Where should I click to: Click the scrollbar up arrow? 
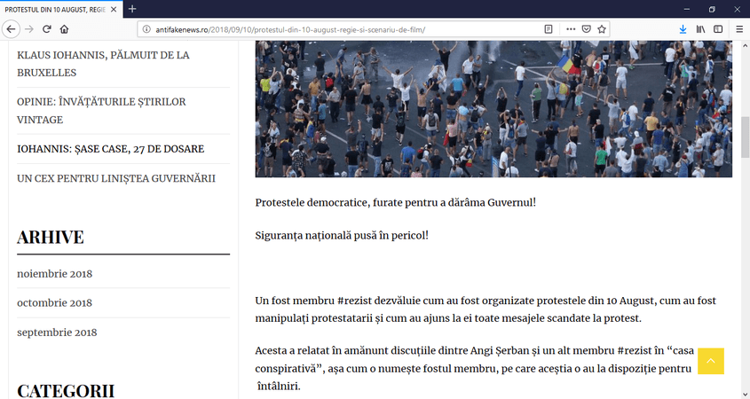(745, 46)
